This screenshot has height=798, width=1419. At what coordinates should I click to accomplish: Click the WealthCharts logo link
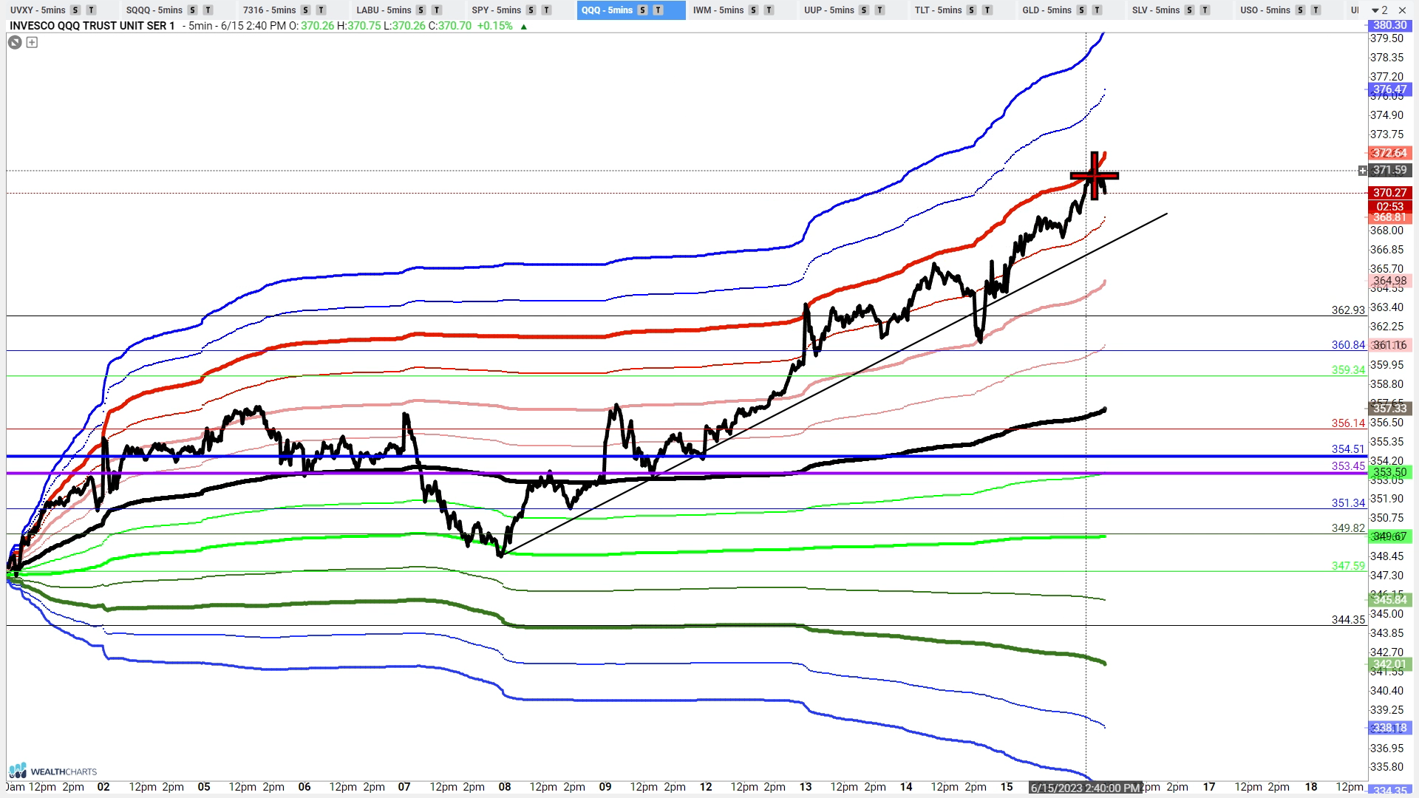[x=53, y=771]
